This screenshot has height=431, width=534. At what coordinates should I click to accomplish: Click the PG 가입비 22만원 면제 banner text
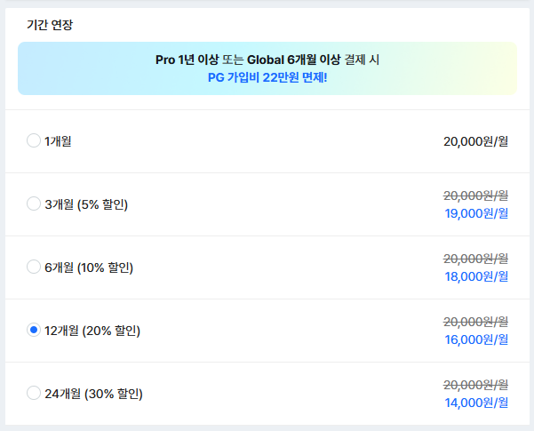267,77
